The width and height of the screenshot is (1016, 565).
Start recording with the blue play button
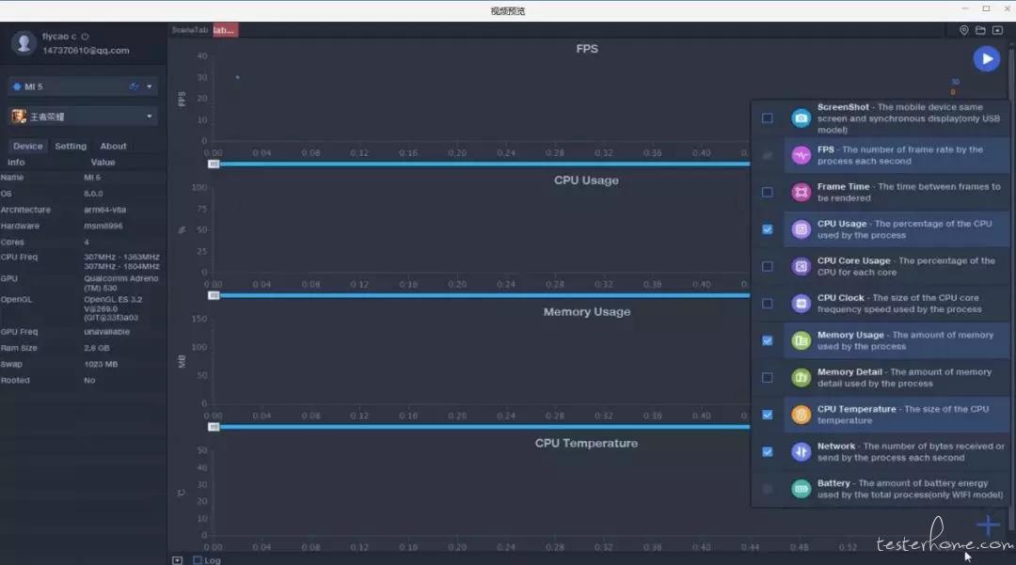click(x=986, y=59)
